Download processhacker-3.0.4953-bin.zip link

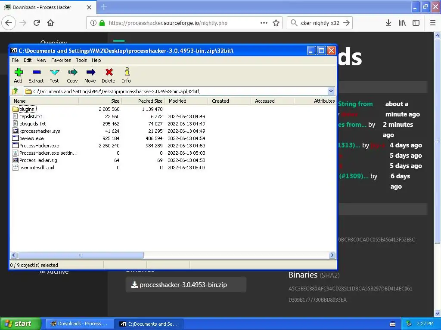point(186,284)
